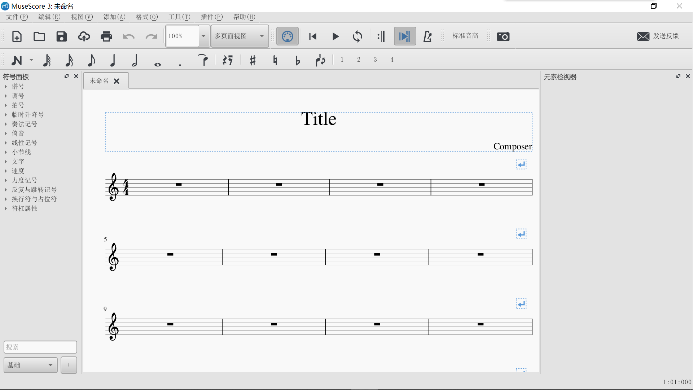Click the flip direction icon
This screenshot has width=693, height=390.
pos(320,60)
